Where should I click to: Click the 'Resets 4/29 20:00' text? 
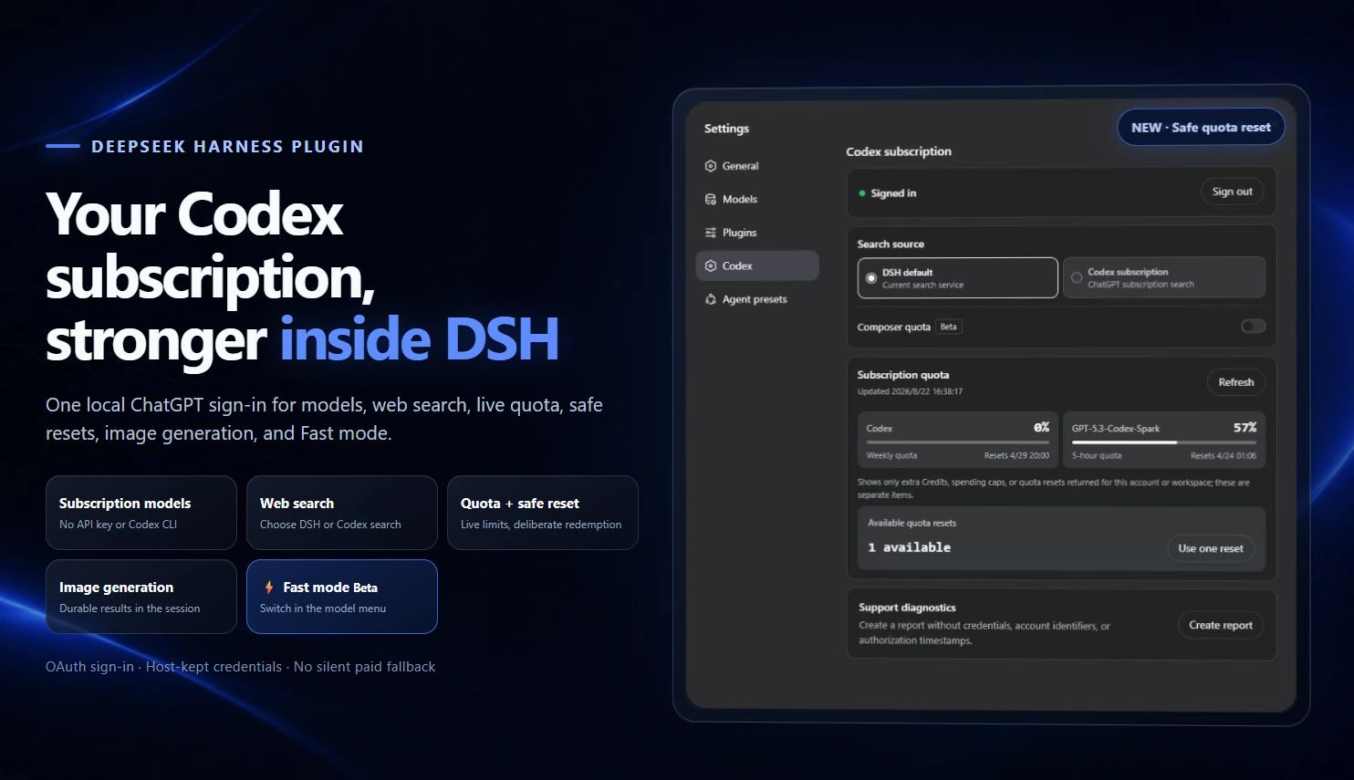(x=1016, y=455)
